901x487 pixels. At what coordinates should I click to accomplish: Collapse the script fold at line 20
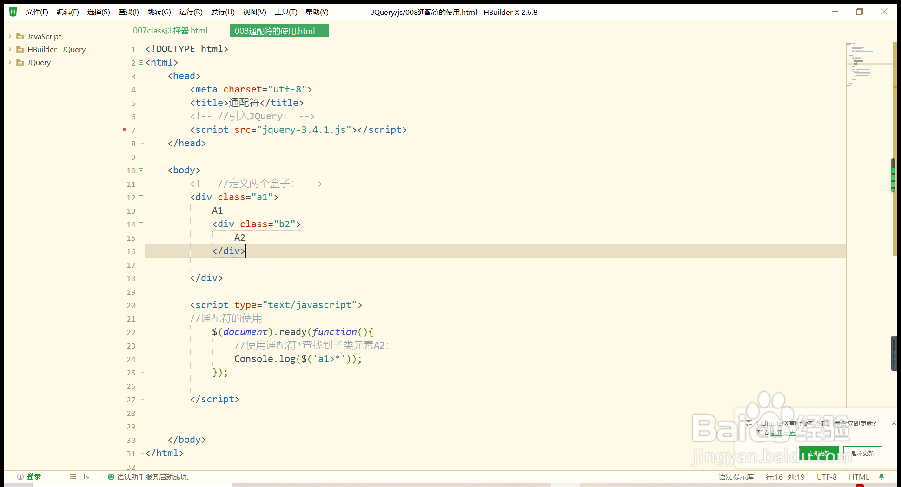141,305
